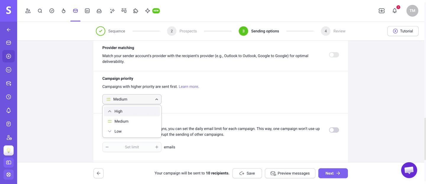
Task: Open the notifications bell in top bar
Action: point(395,11)
